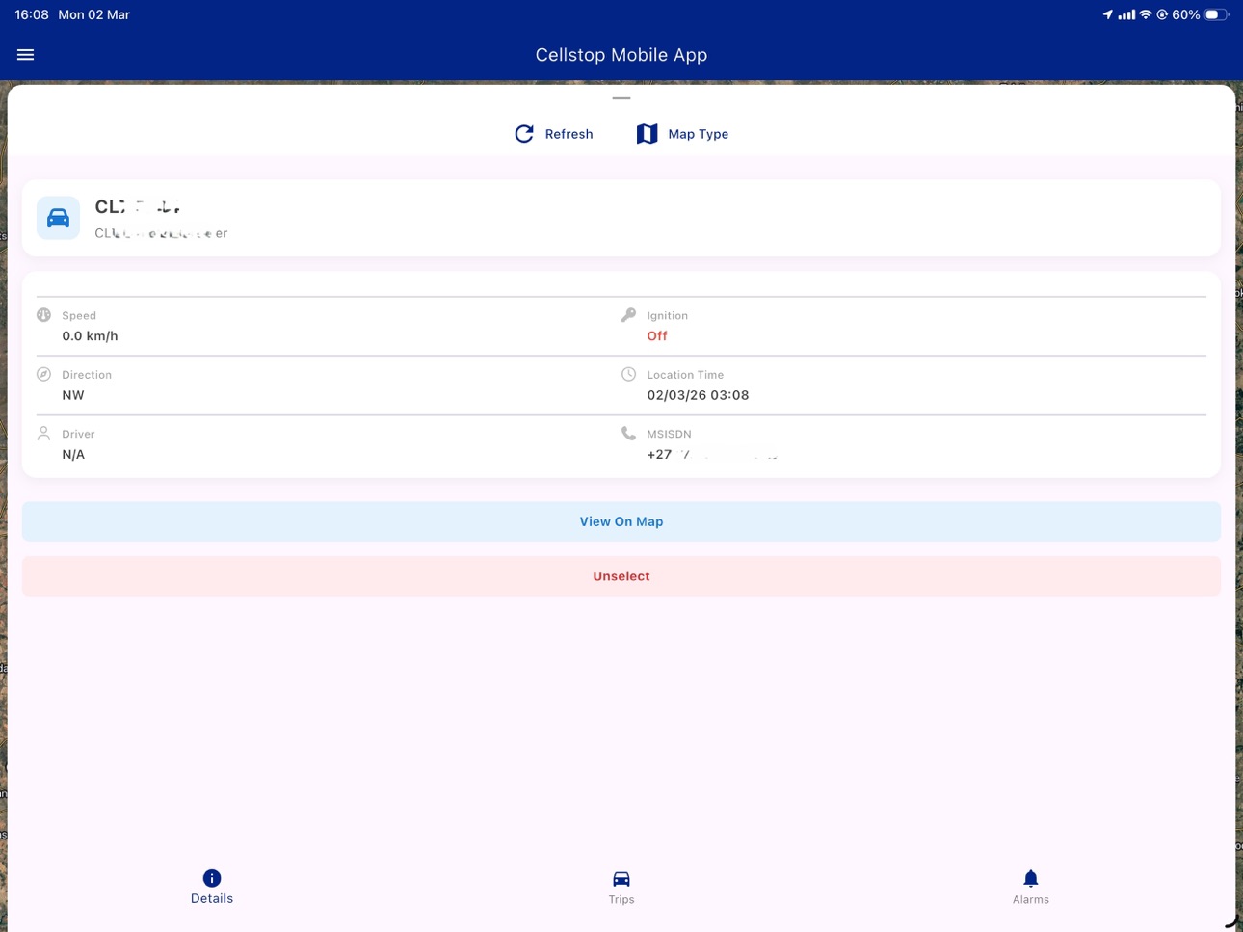Click the Cellstop Mobile App title
The height and width of the screenshot is (932, 1243).
pyautogui.click(x=621, y=55)
